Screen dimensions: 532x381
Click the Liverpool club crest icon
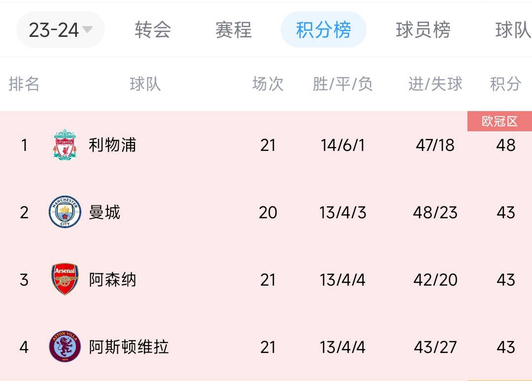coord(65,145)
